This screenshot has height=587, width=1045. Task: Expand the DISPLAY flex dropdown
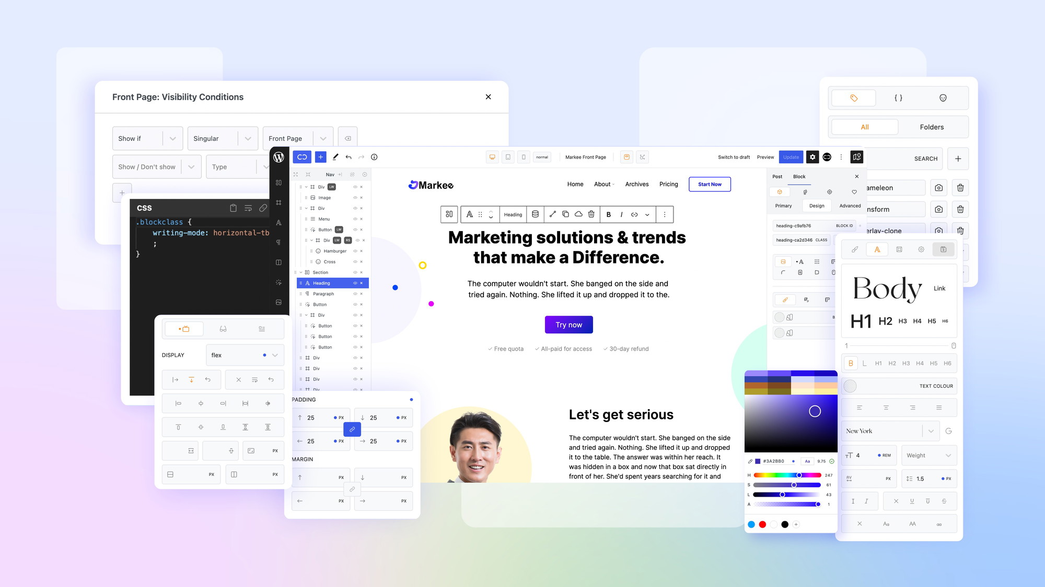coord(245,355)
